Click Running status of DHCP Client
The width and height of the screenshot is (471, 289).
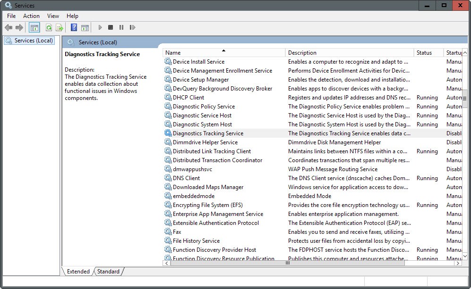427,98
